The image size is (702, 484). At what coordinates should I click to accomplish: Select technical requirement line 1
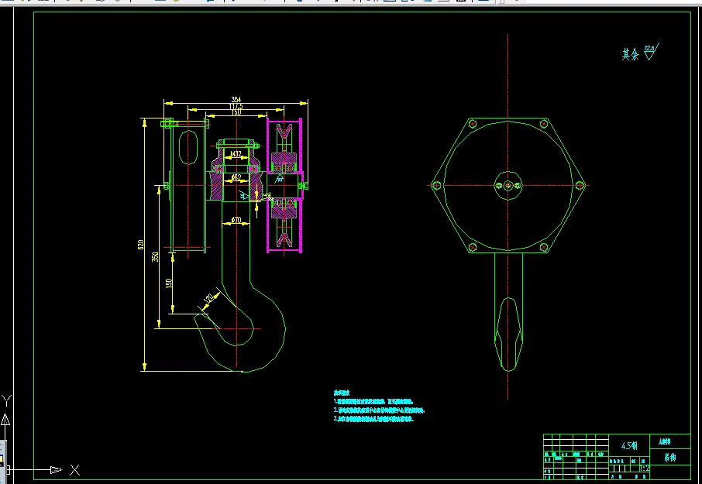point(373,402)
